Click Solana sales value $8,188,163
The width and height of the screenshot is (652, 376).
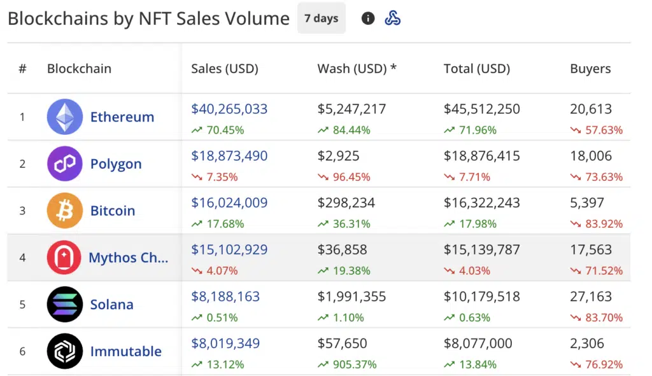coord(225,296)
